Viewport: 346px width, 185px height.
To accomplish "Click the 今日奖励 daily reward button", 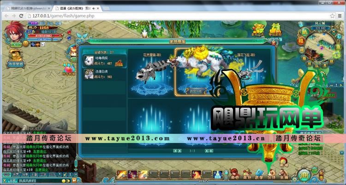I will pos(16,64).
